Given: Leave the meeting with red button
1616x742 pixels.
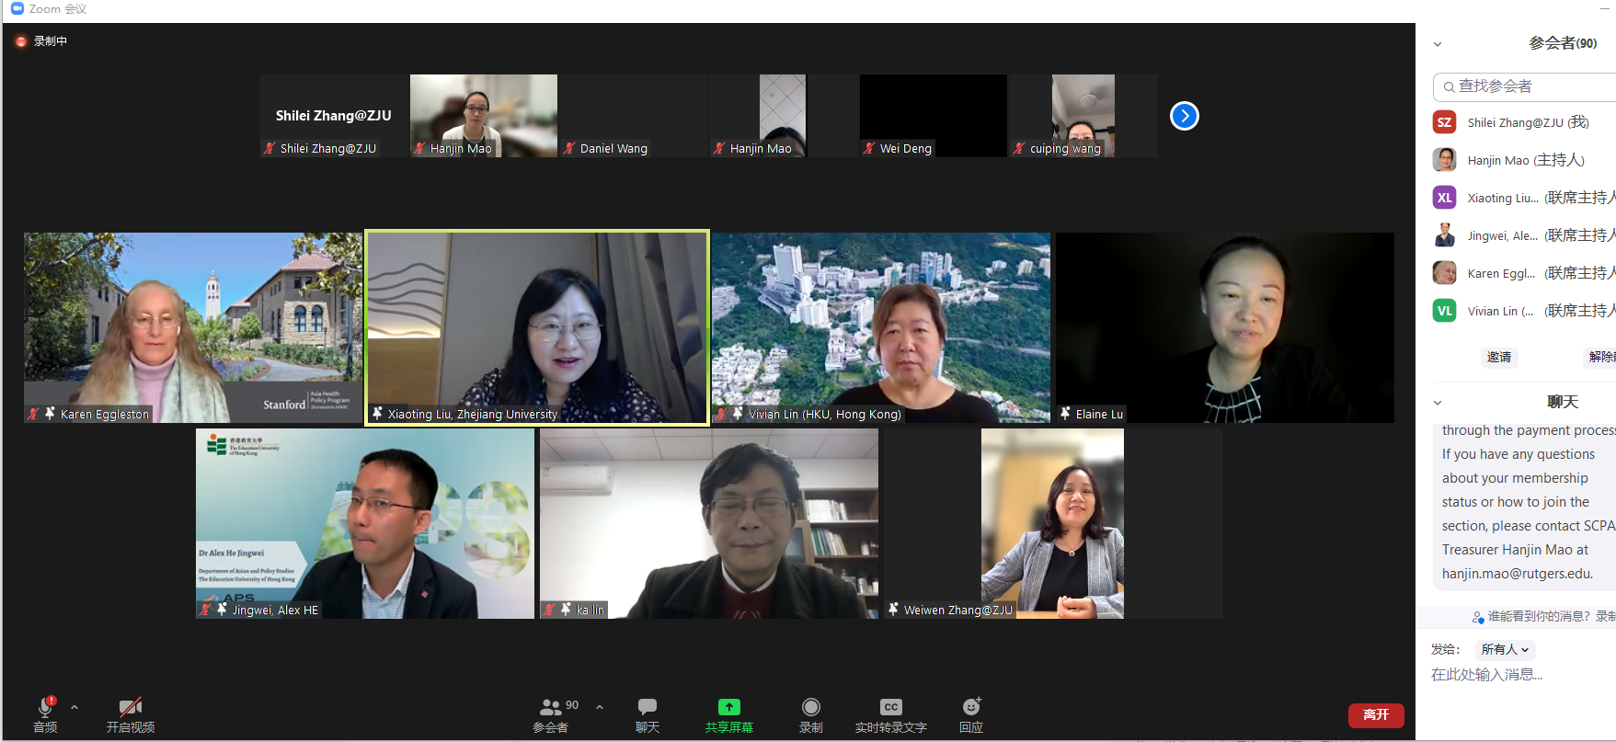Looking at the screenshot, I should click(x=1376, y=715).
